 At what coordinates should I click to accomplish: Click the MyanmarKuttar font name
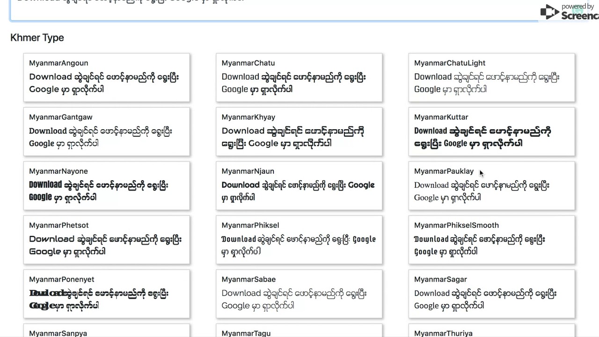pyautogui.click(x=441, y=117)
